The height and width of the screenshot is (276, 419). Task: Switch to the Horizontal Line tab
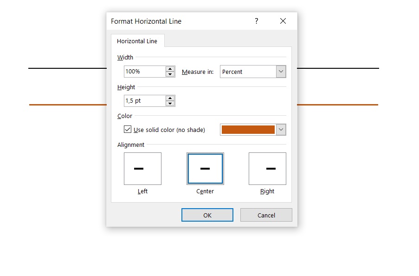[x=137, y=41]
